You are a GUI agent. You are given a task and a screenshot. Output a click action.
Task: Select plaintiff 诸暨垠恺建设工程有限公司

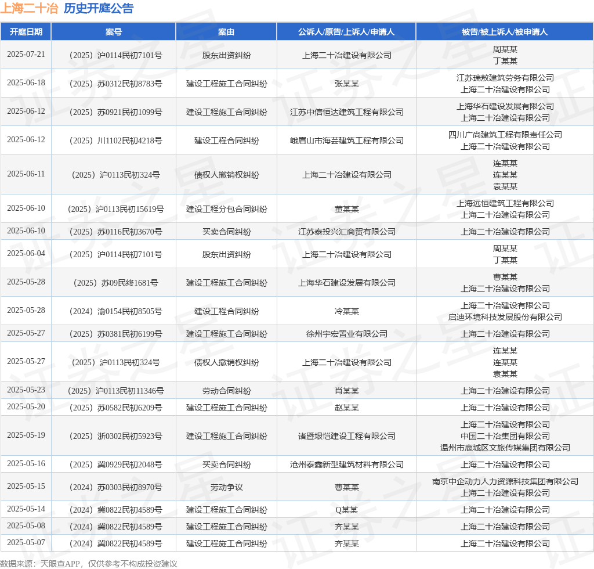point(347,436)
